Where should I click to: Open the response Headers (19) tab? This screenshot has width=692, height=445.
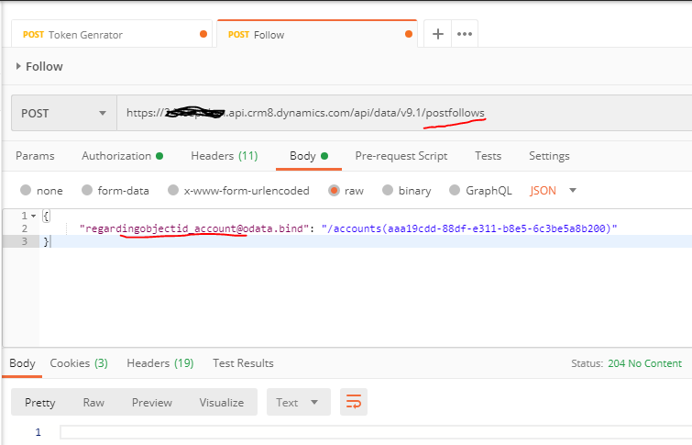[x=160, y=363]
